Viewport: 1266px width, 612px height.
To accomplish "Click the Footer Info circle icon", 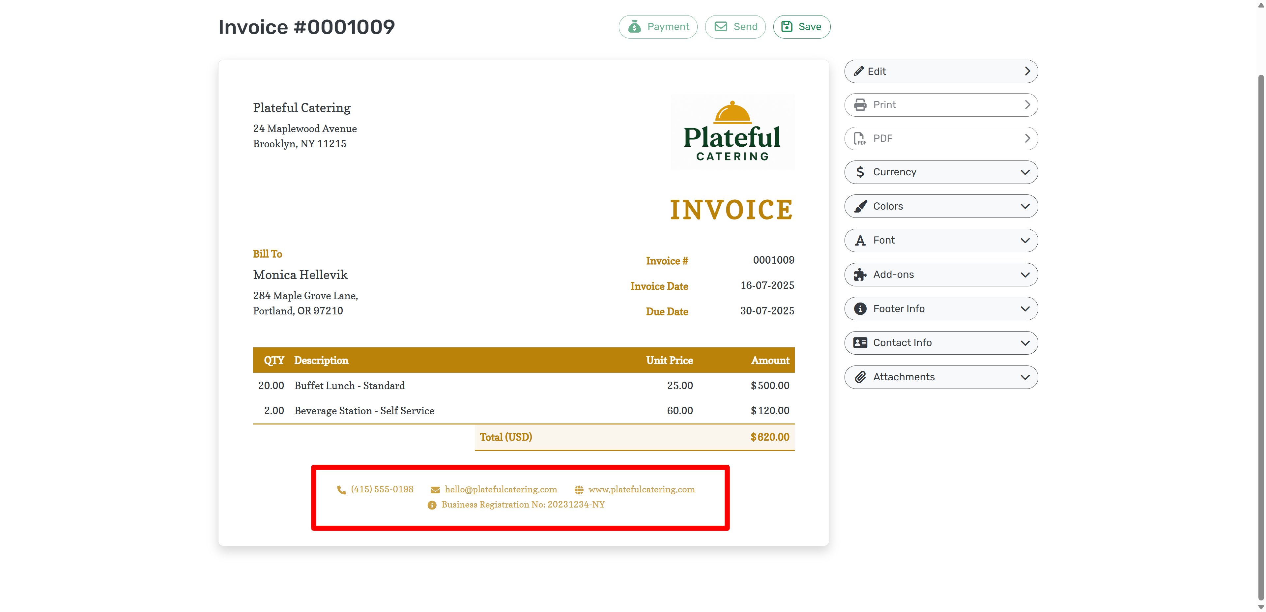I will point(860,309).
